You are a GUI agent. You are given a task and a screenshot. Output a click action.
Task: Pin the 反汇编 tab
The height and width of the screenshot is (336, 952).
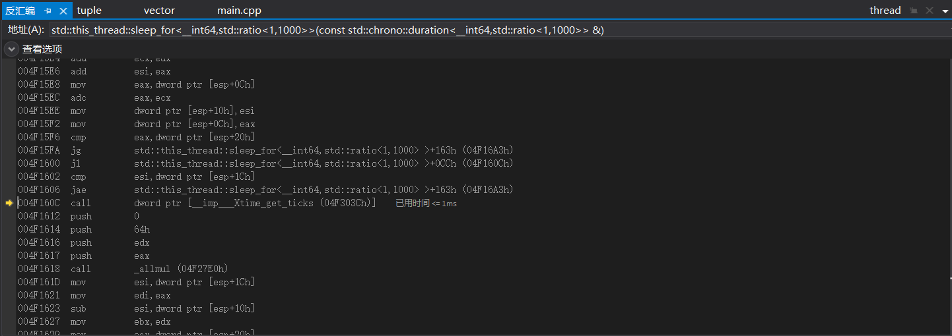(48, 11)
